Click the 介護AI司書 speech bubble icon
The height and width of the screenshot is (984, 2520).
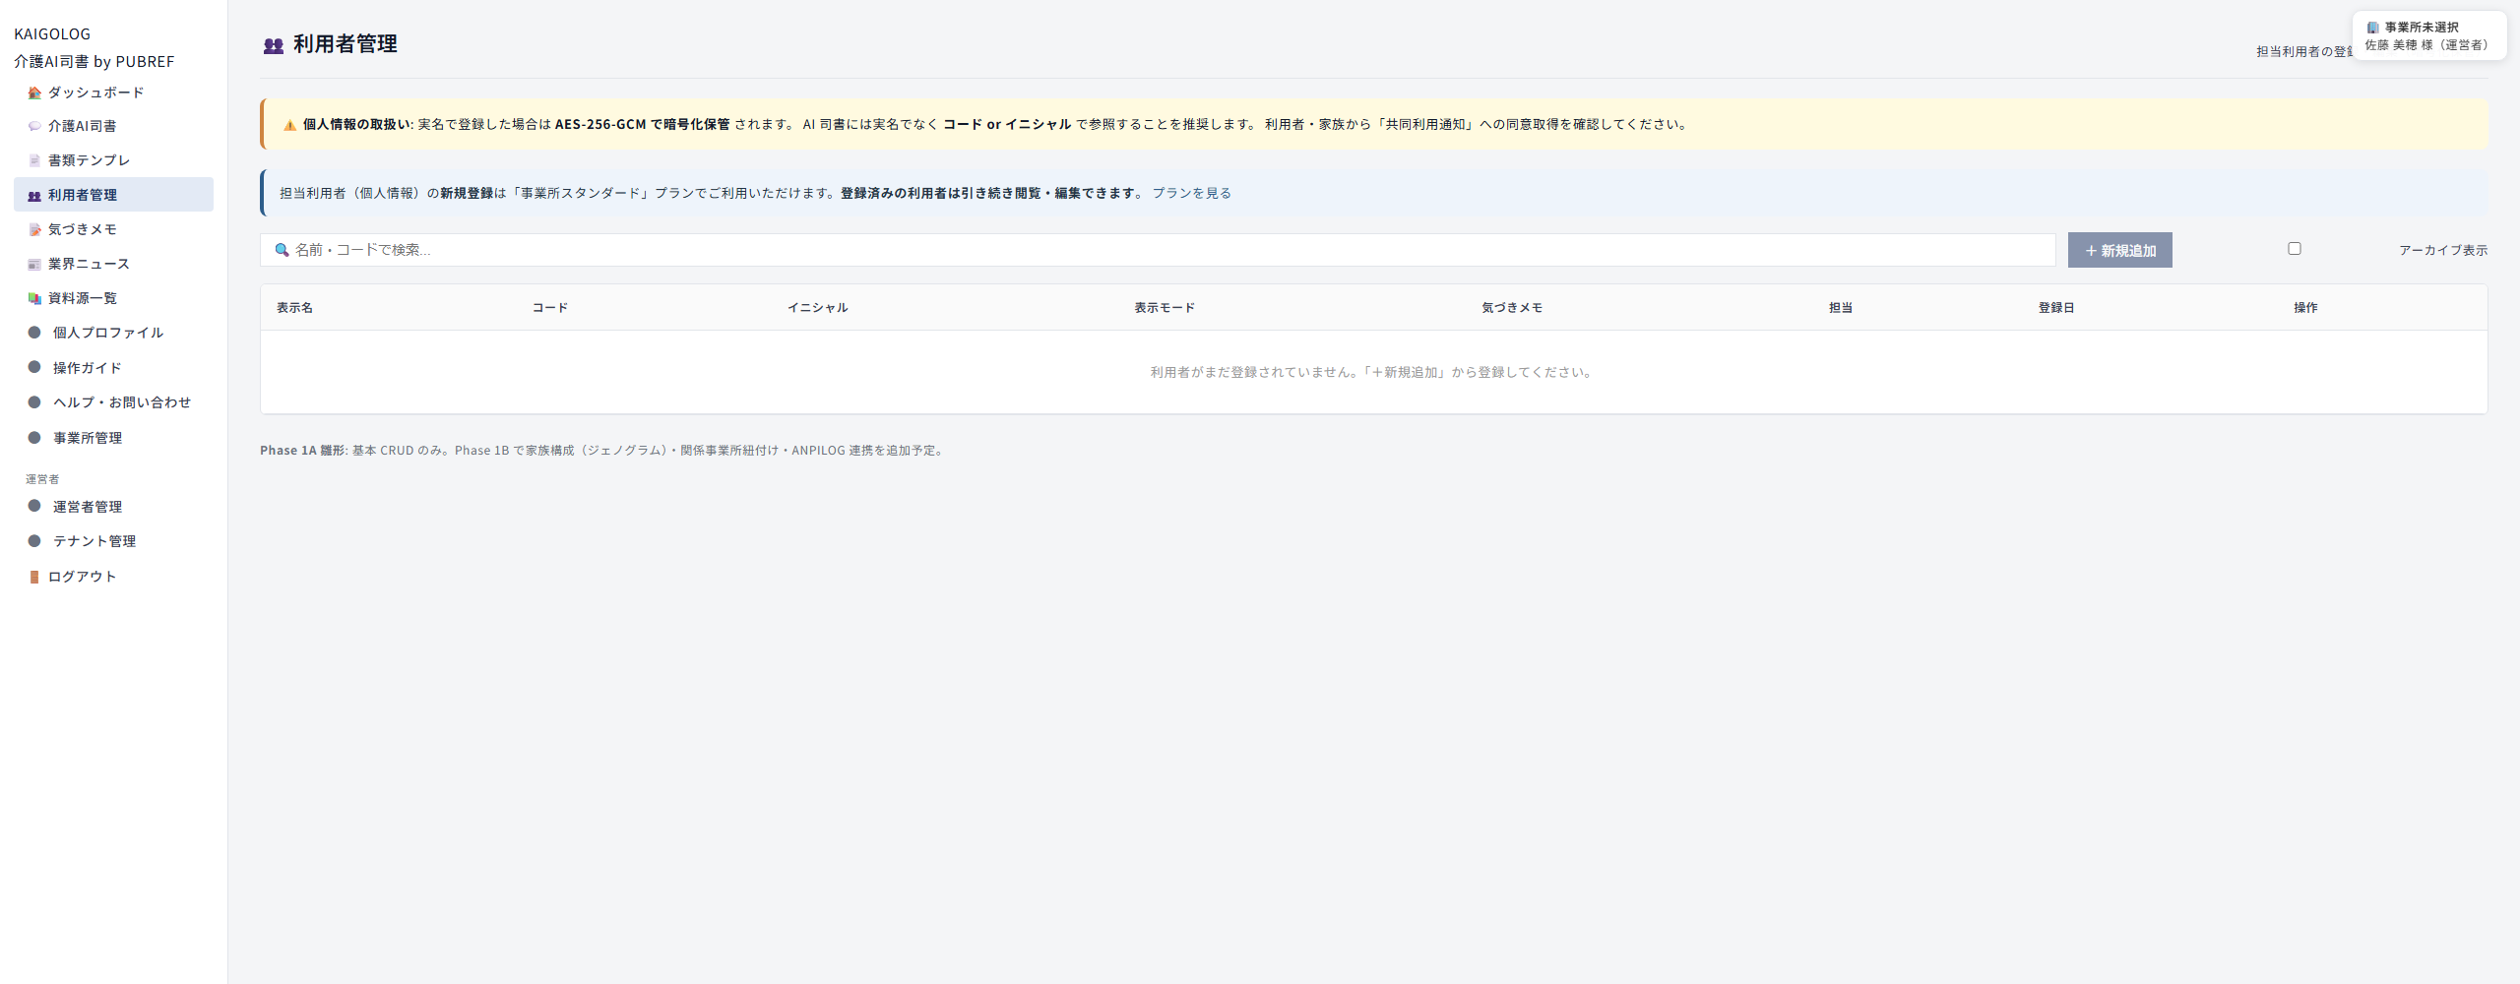click(x=34, y=126)
